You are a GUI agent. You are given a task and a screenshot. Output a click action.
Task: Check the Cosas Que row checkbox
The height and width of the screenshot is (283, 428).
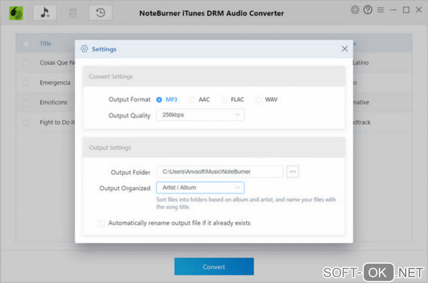pos(26,63)
